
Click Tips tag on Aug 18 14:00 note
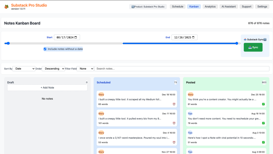click(190, 114)
